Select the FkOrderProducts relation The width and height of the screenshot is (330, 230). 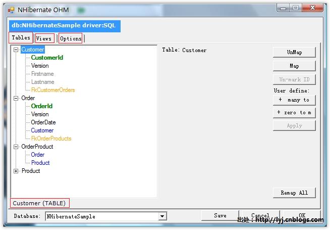(51, 139)
